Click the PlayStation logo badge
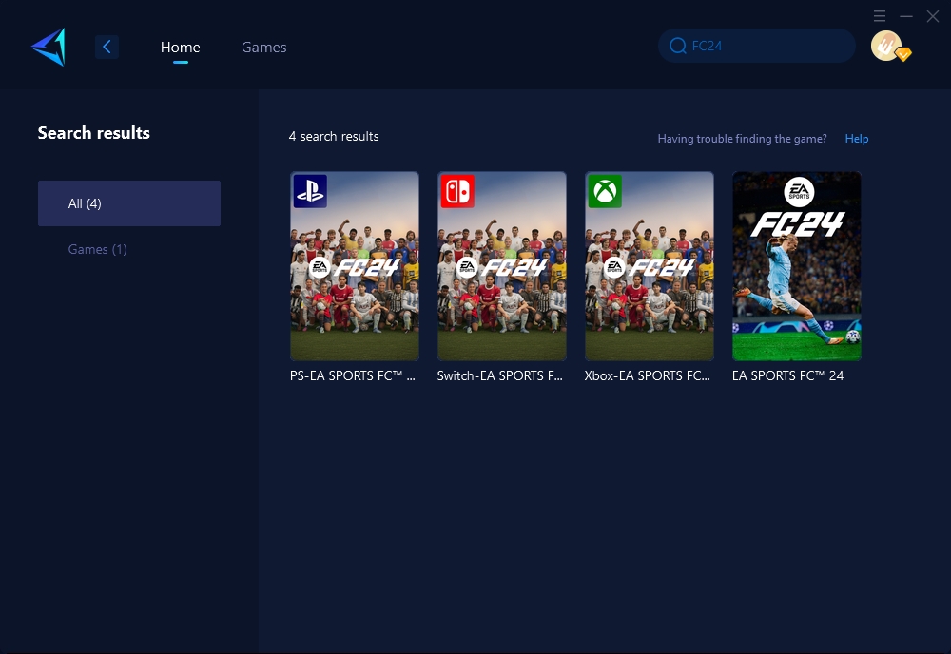951x654 pixels. click(x=310, y=191)
